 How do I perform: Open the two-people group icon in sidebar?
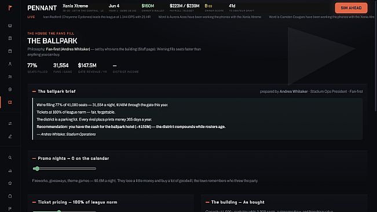click(x=10, y=76)
